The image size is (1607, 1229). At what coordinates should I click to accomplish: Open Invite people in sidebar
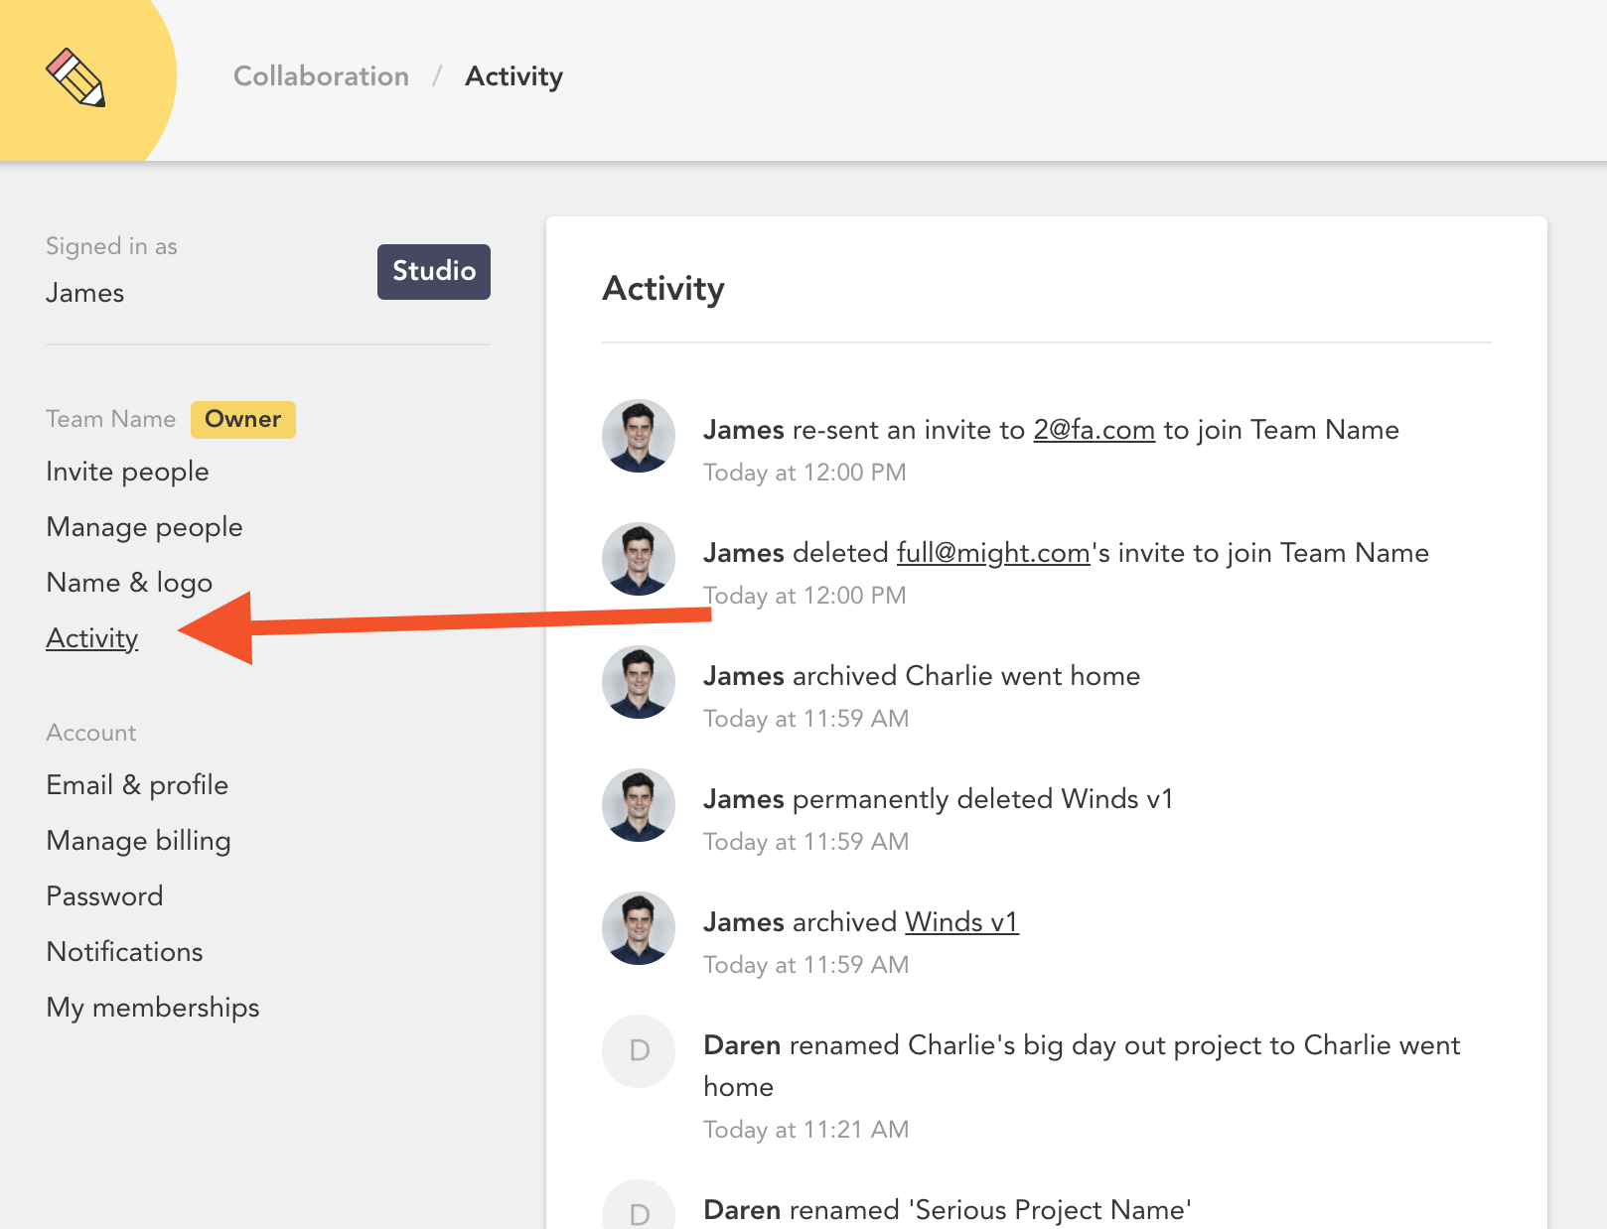pos(127,472)
